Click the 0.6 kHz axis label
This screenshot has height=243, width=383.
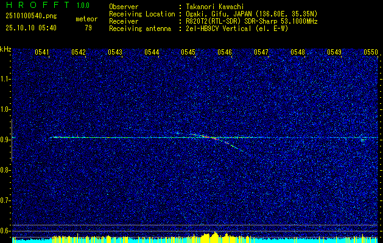coord(5,231)
